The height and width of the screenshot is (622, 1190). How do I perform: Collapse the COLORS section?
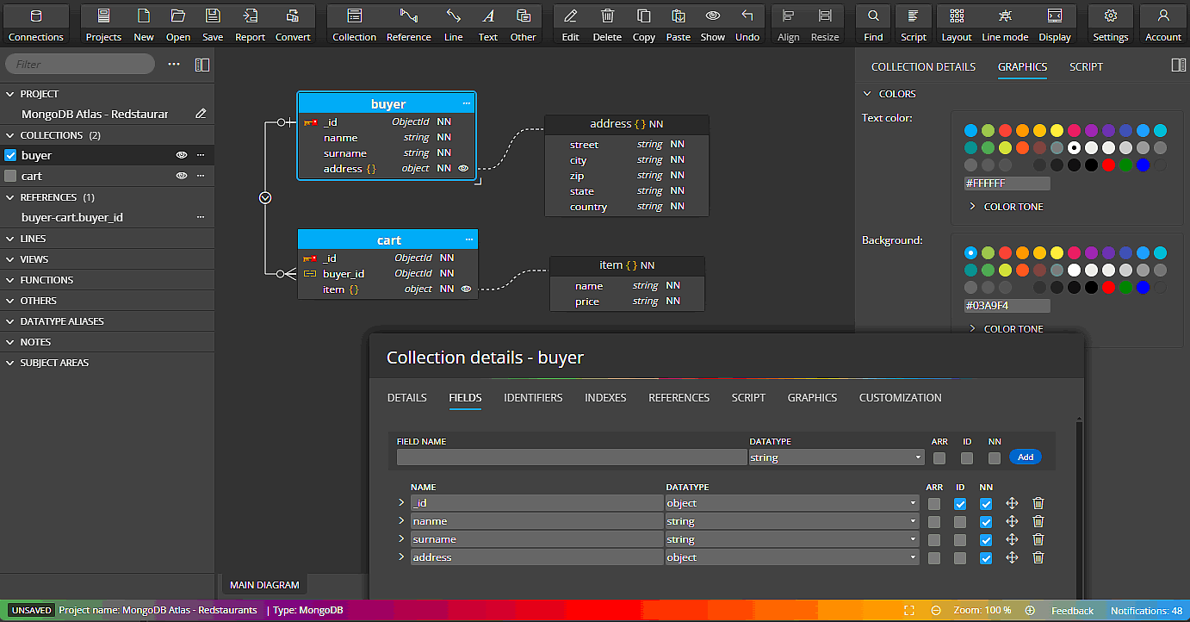867,94
